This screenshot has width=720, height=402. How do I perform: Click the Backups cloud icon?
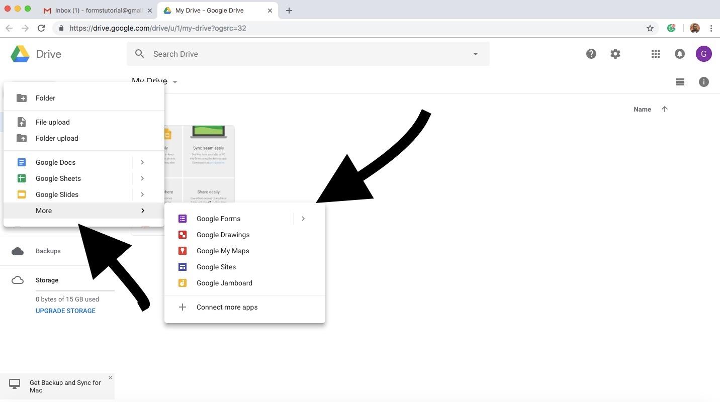[x=18, y=251]
